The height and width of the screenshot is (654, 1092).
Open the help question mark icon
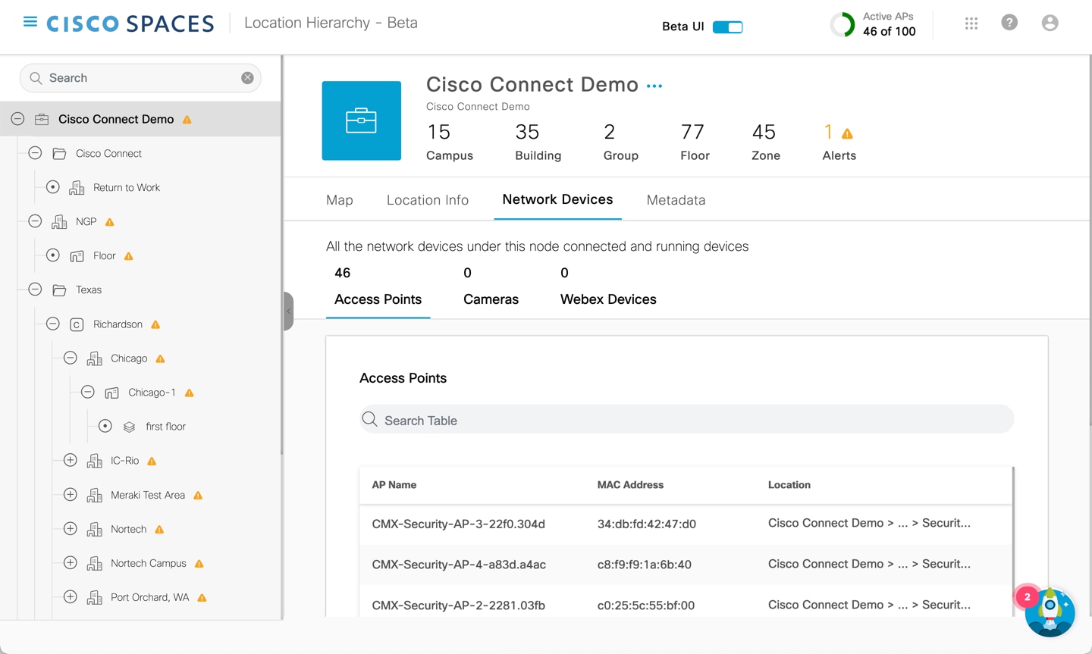(x=1009, y=23)
